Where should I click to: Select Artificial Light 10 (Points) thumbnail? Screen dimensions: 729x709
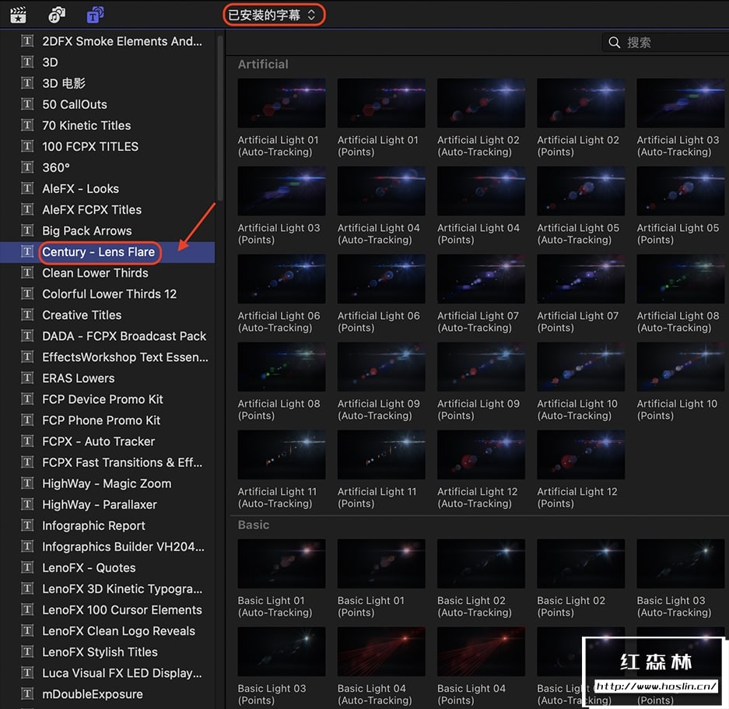coord(681,367)
